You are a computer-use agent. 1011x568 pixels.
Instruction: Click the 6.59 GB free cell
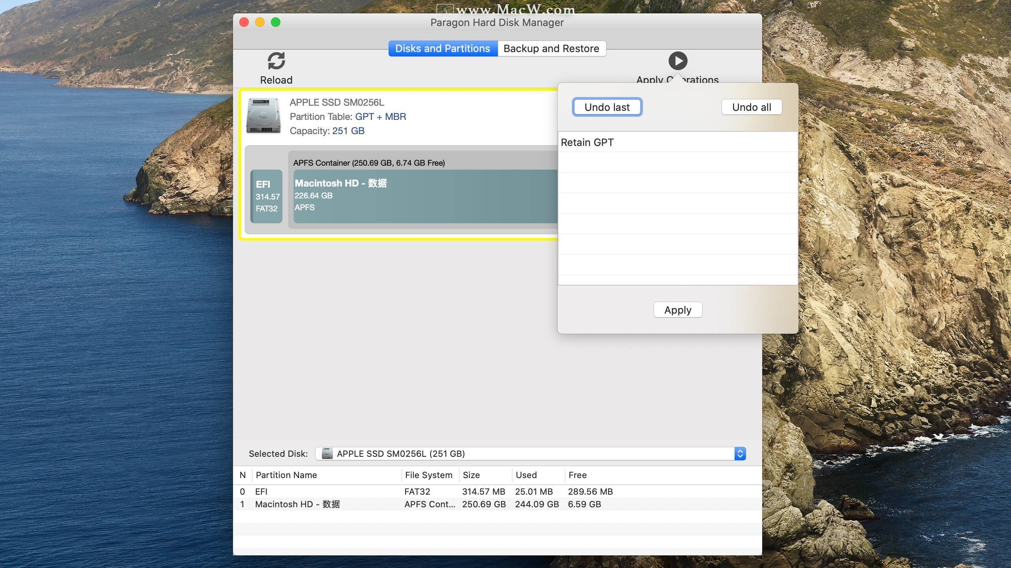click(x=584, y=504)
